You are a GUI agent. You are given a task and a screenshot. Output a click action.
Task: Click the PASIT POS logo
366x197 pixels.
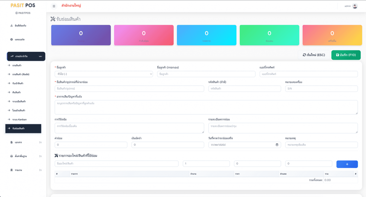[x=23, y=5]
